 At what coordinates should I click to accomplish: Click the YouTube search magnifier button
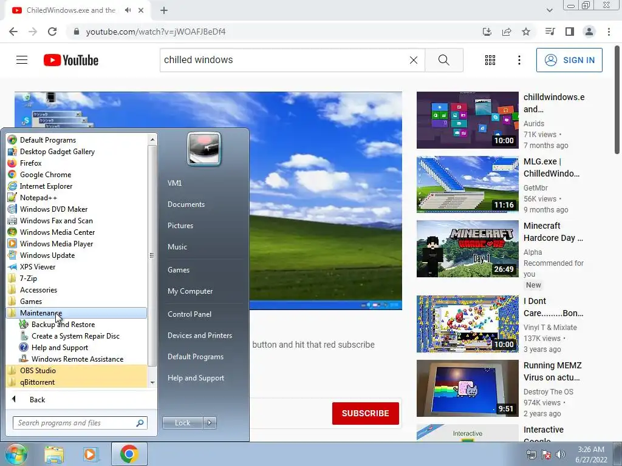click(x=444, y=60)
